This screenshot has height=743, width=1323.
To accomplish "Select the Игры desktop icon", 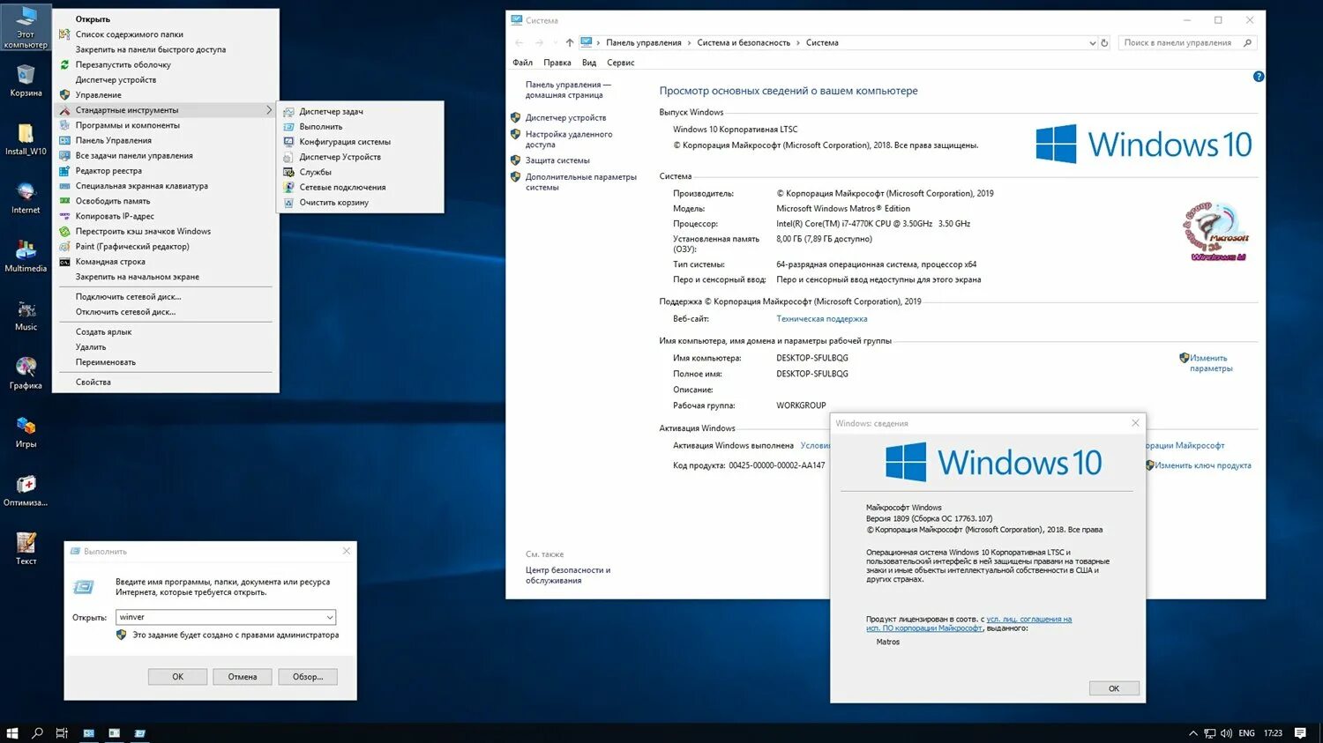I will point(26,432).
